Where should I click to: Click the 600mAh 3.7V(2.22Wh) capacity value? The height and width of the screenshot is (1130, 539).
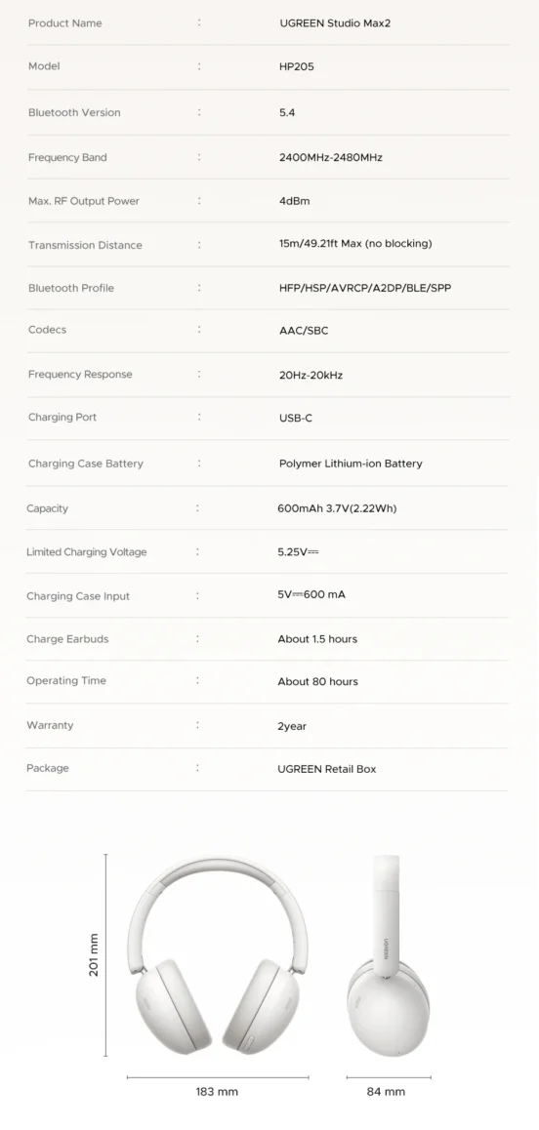point(337,508)
